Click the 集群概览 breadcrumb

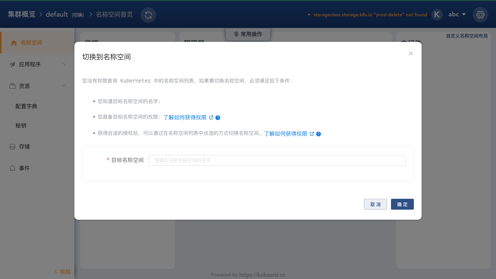coord(21,14)
